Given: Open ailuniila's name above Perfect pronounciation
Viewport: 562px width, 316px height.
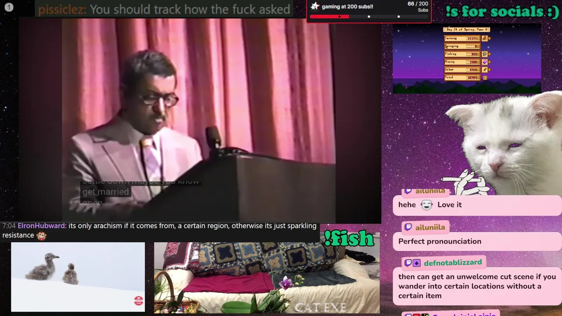Looking at the screenshot, I should pyautogui.click(x=430, y=227).
